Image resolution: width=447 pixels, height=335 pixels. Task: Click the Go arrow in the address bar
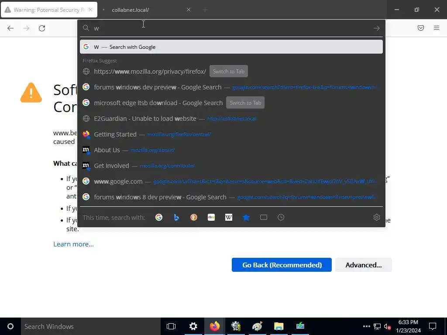pyautogui.click(x=376, y=28)
